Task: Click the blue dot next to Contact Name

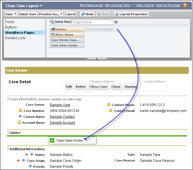Action: [x=20, y=116]
